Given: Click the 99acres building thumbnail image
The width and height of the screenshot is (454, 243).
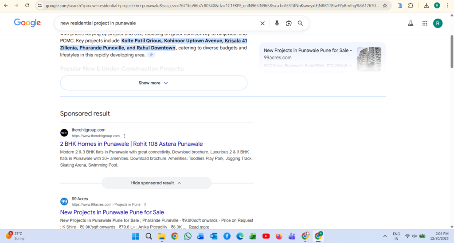Looking at the screenshot, I should (x=369, y=59).
